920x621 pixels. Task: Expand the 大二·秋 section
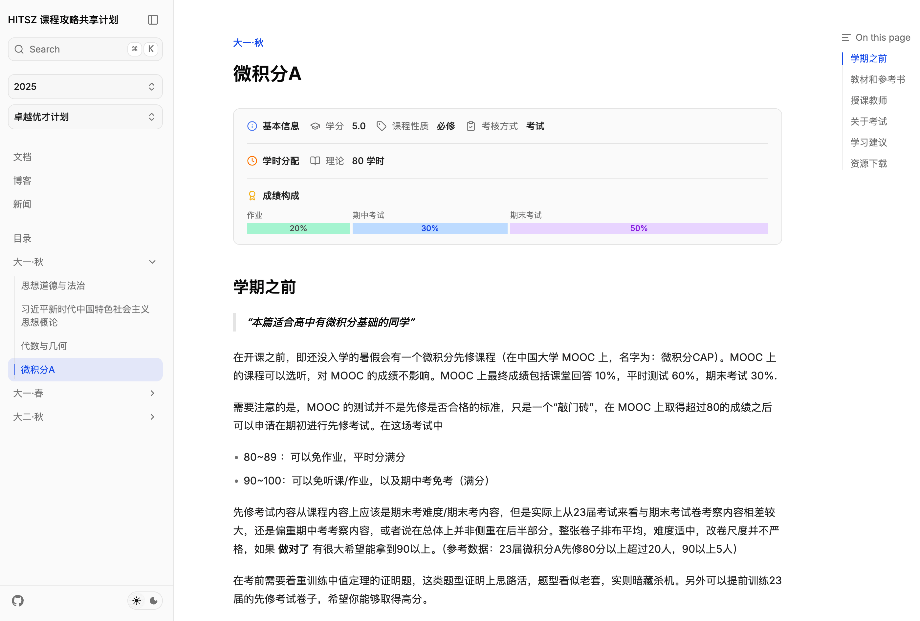[x=85, y=417]
